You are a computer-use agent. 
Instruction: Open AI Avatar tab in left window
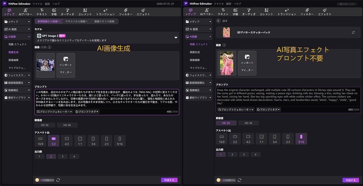(25, 12)
